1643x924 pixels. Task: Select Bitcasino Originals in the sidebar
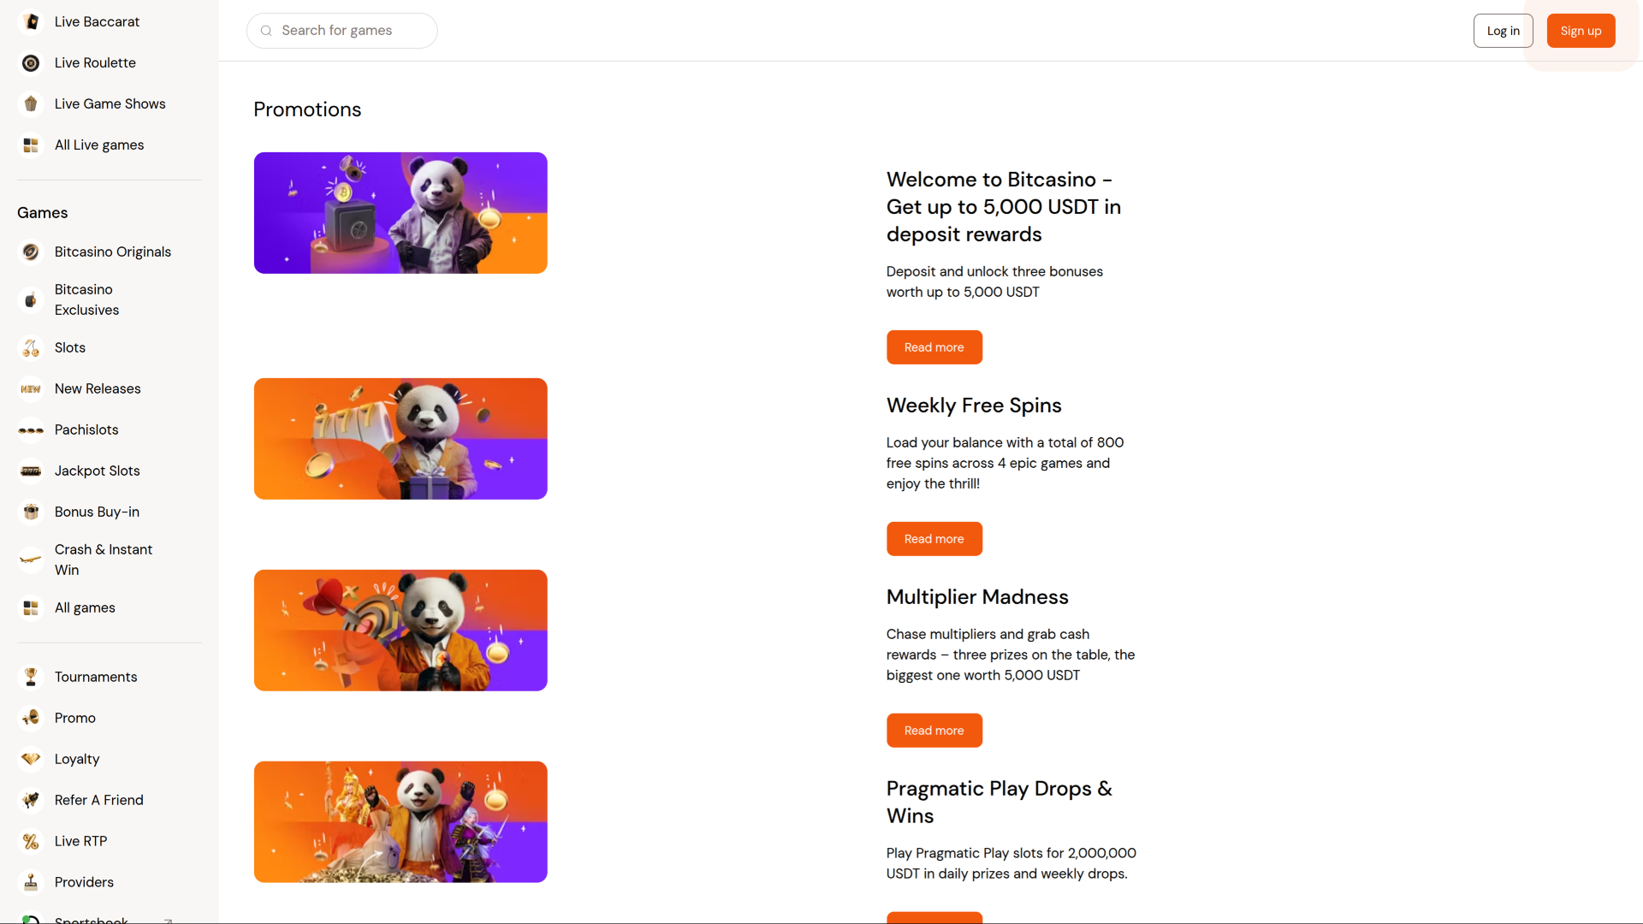(x=112, y=252)
